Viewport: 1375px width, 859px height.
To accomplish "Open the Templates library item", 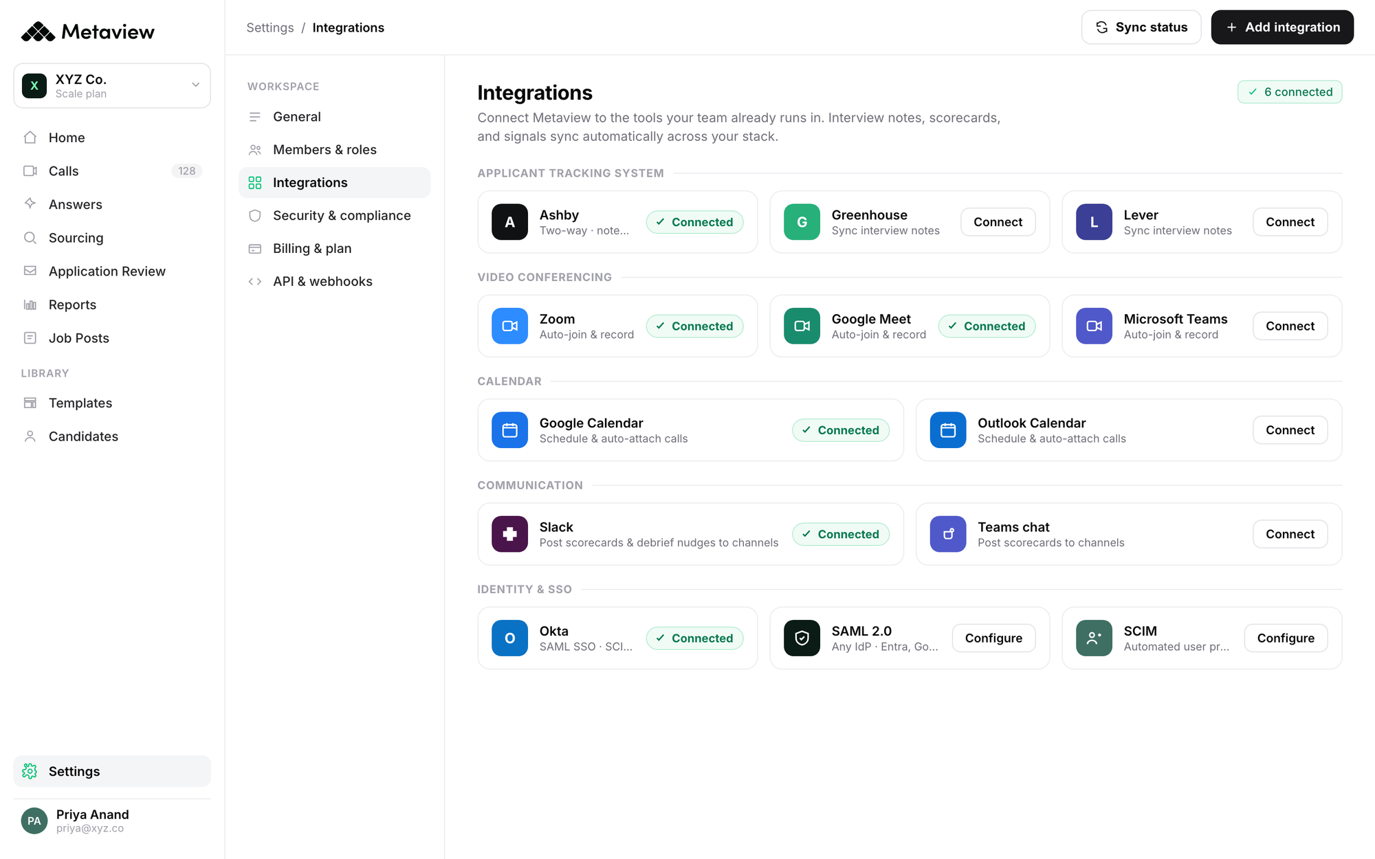I will tap(112, 403).
